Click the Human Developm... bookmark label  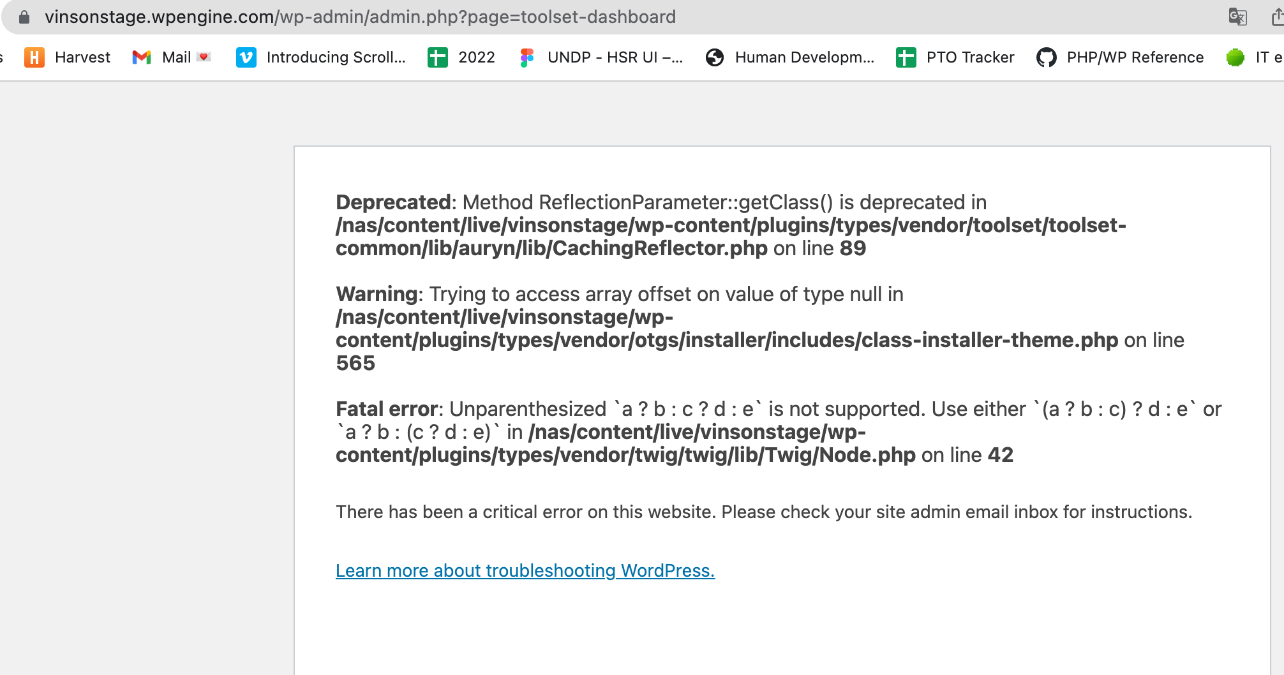[x=805, y=57]
